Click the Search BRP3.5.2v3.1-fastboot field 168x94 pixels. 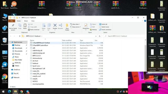tap(124, 36)
